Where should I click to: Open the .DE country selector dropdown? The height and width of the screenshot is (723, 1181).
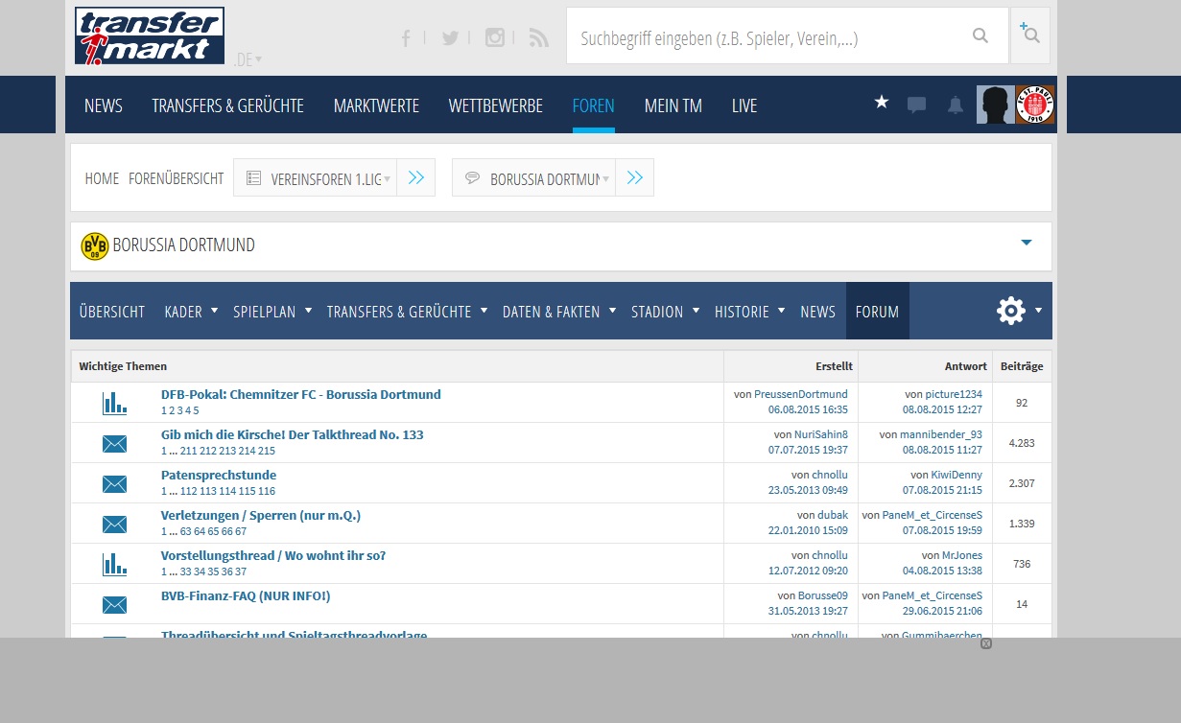pos(248,59)
